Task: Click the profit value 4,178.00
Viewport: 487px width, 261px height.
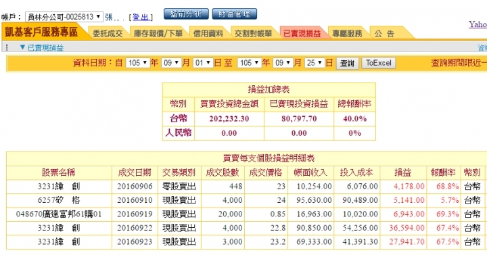Action: coord(409,187)
